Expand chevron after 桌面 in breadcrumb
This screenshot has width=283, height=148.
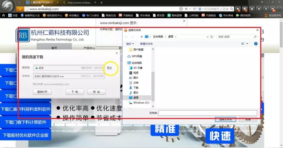[x=176, y=37]
